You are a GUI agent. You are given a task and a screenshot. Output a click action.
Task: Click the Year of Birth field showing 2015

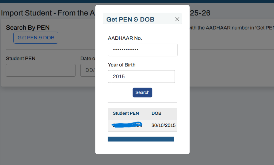(x=141, y=76)
